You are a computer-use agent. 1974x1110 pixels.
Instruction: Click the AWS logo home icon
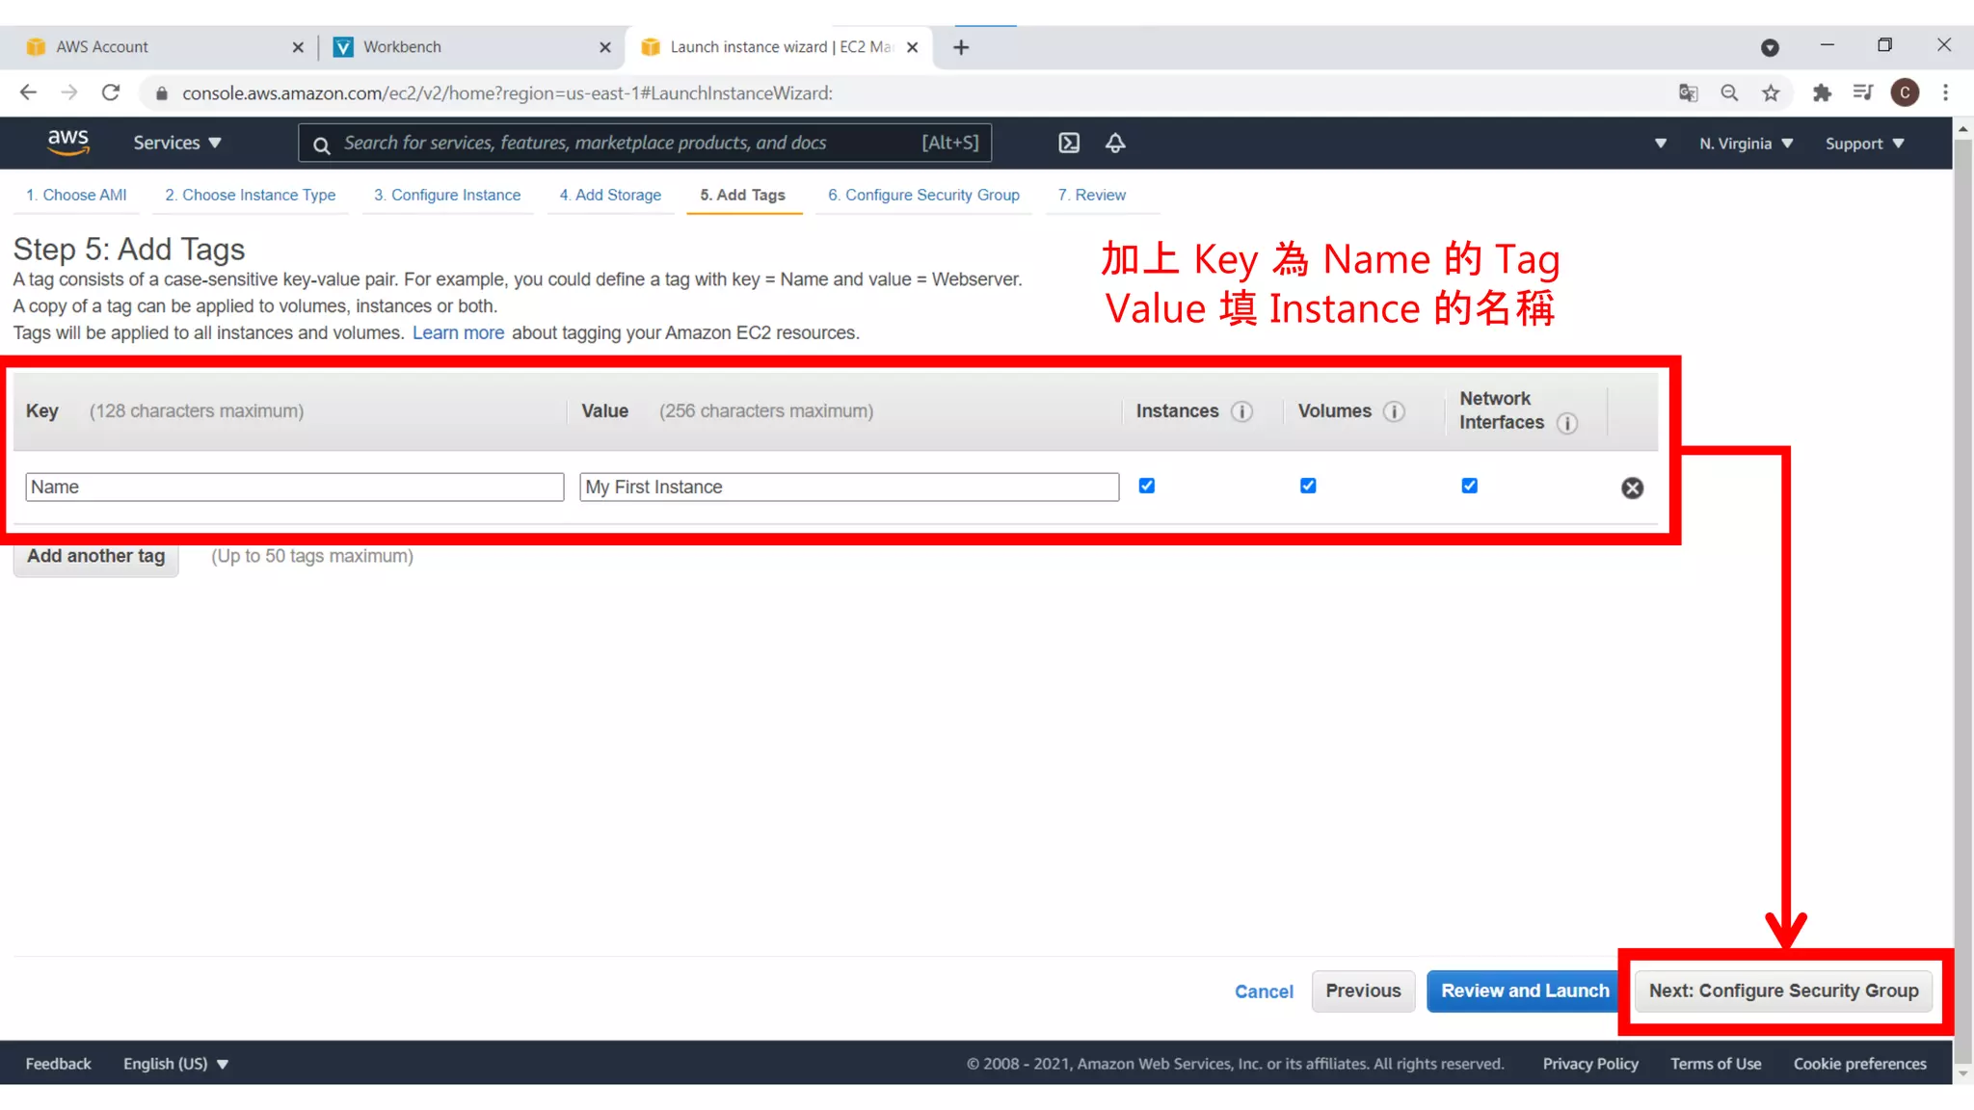point(68,143)
